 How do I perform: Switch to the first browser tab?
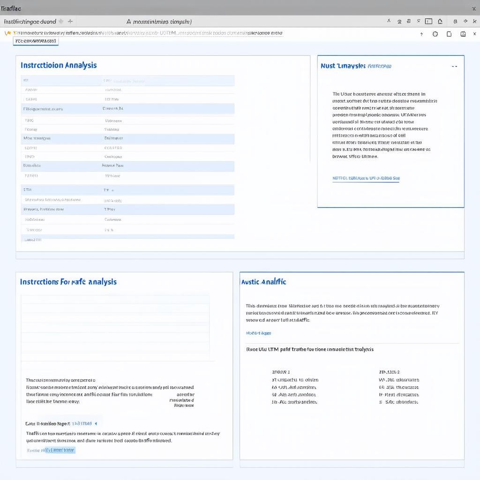[x=30, y=22]
